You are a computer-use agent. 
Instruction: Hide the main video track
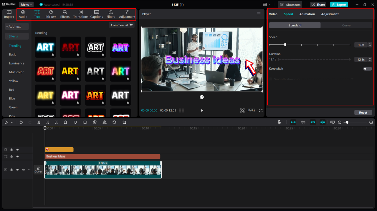(x=17, y=170)
